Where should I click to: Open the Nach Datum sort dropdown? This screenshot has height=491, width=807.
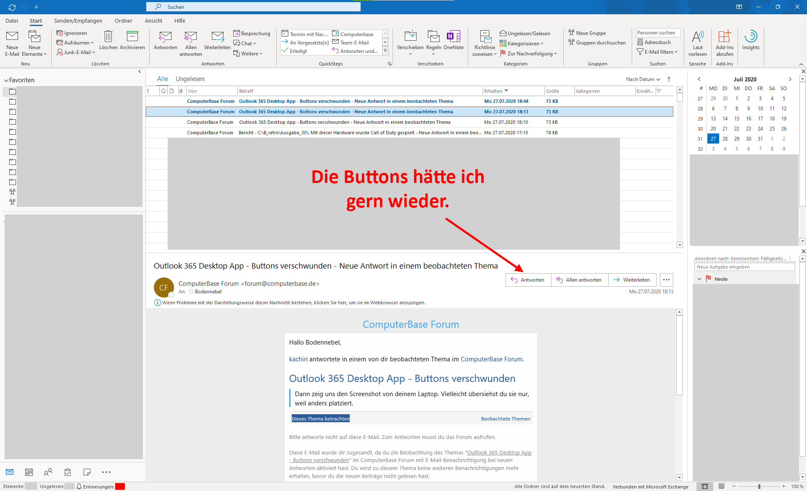tap(643, 79)
